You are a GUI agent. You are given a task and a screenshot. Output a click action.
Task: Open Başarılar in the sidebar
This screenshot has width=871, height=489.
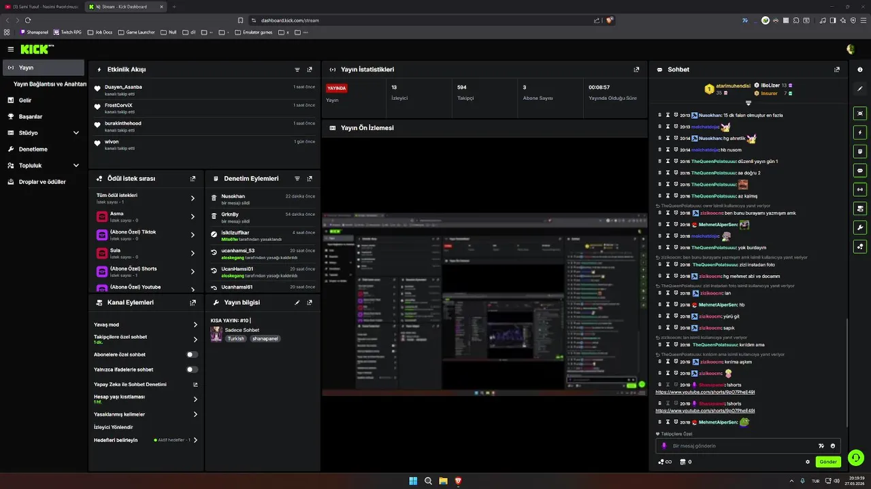point(31,117)
